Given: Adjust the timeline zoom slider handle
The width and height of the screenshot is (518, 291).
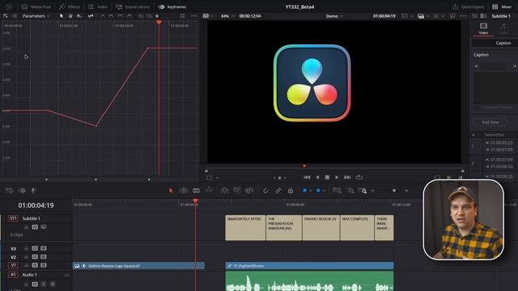Looking at the screenshot, I should (394, 191).
